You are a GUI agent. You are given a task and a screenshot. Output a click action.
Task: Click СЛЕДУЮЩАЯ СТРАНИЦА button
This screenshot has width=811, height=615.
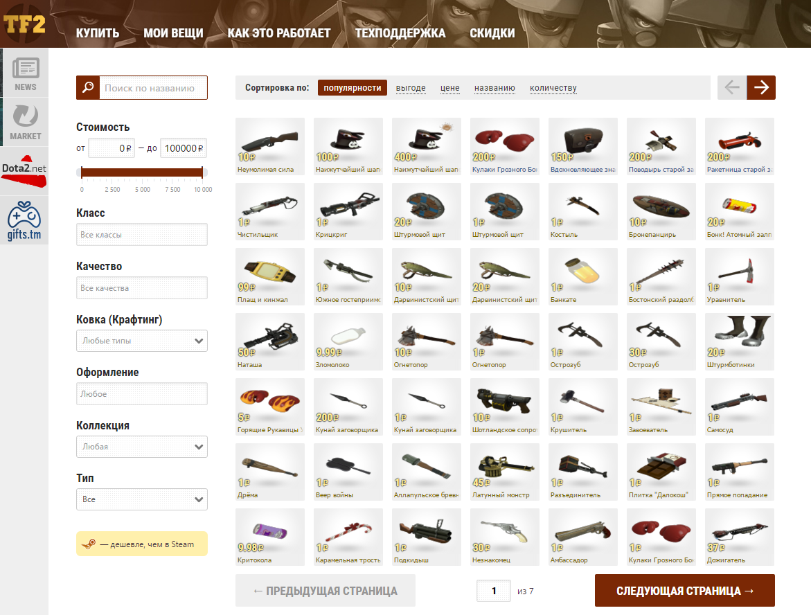point(684,591)
